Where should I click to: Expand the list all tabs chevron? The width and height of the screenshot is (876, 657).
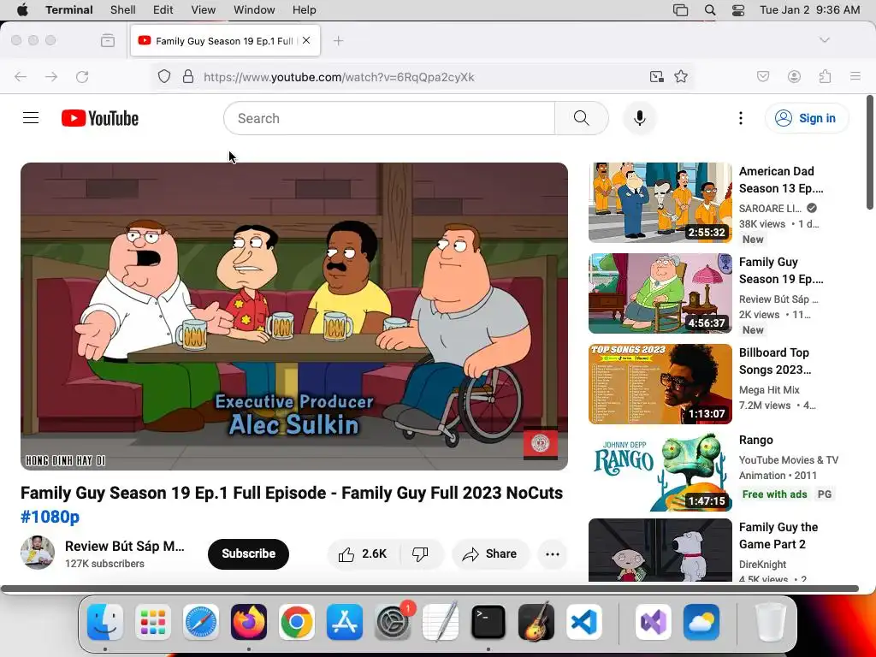point(824,40)
